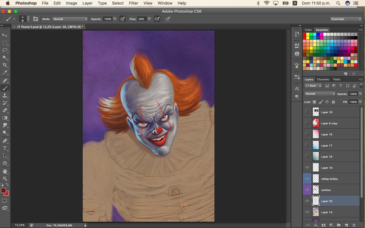Viewport: 365px width, 228px height.
Task: Show Layer 18 visibility
Action: tap(307, 112)
